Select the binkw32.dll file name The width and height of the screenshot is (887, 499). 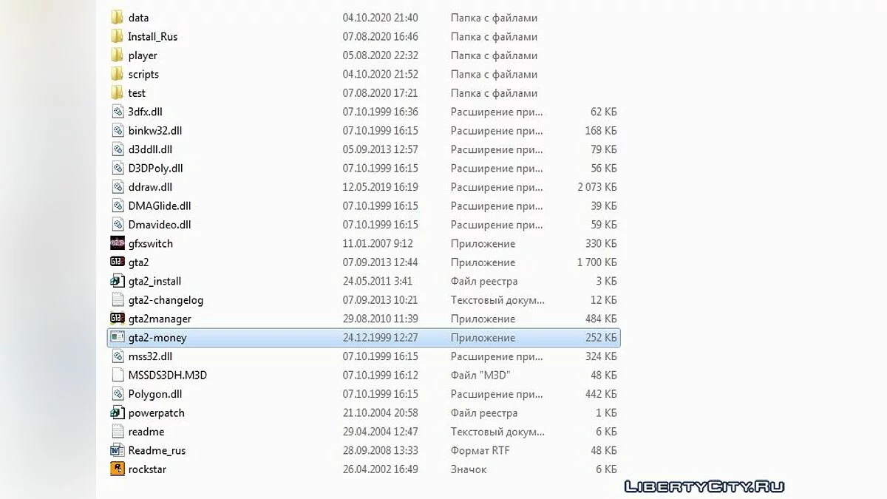point(154,131)
